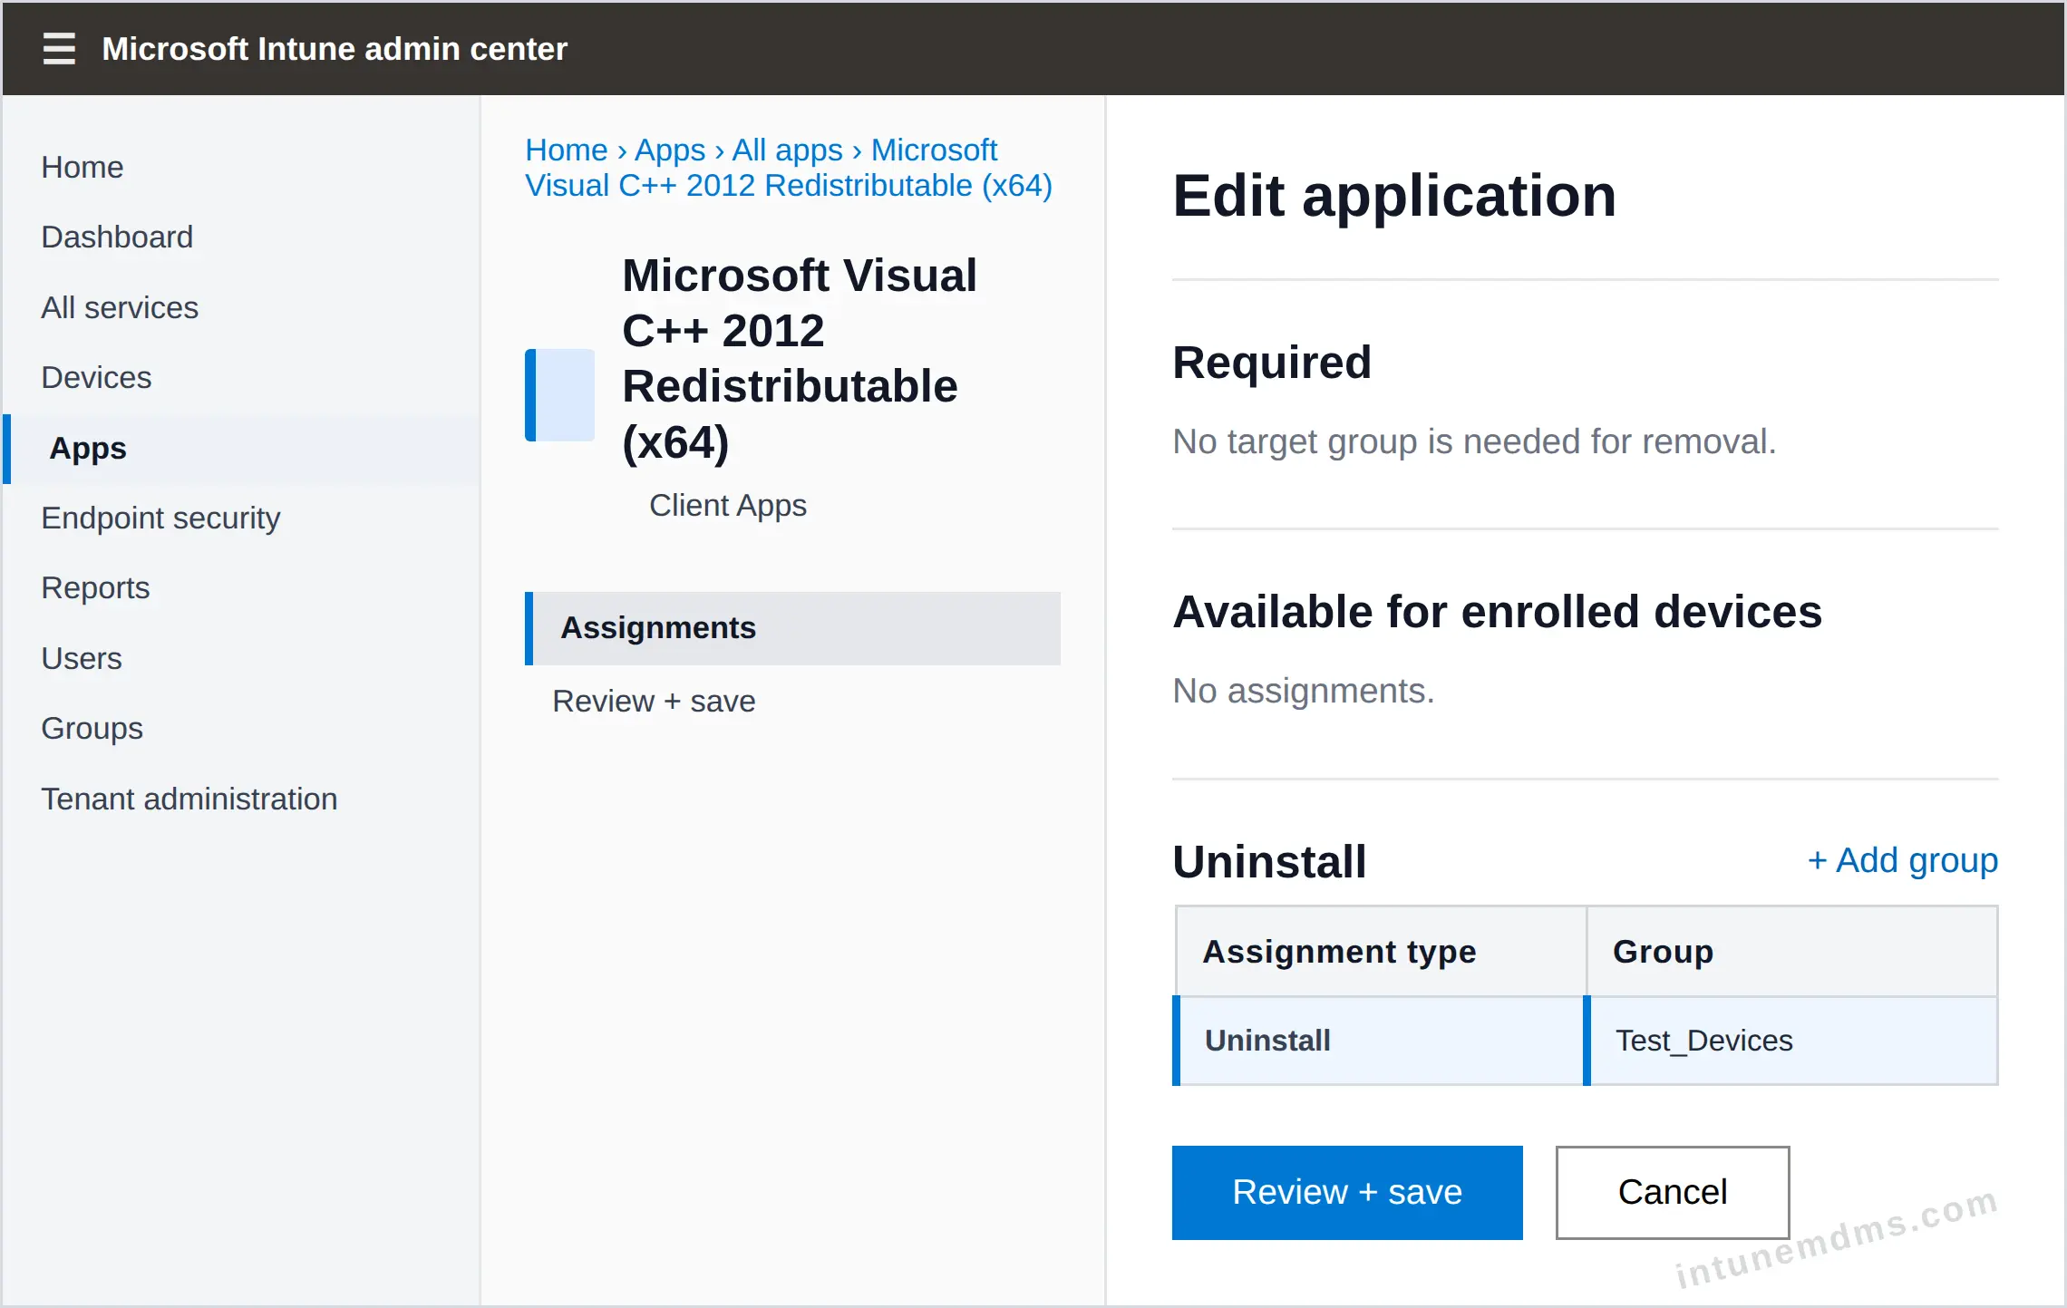
Task: Click the Home breadcrumb link
Action: point(567,150)
